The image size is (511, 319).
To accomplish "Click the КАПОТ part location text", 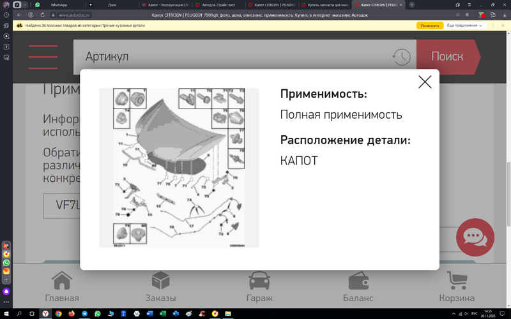I will pos(299,161).
